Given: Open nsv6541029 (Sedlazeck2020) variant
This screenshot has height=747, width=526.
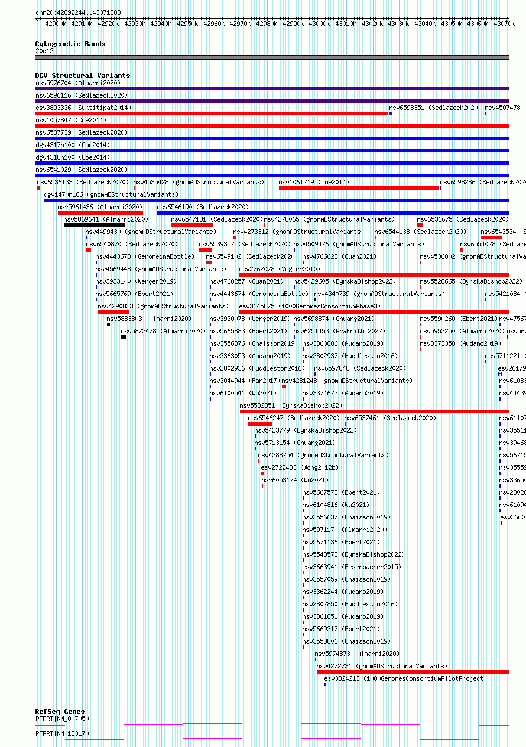Looking at the screenshot, I should click(82, 170).
